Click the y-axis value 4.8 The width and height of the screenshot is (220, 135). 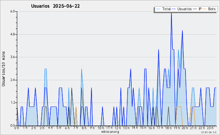(x=12, y=34)
